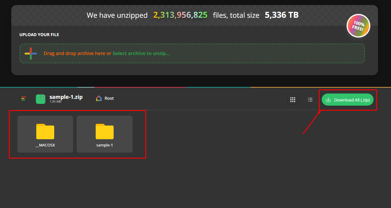Open the sample-1 folder icon

click(x=104, y=132)
